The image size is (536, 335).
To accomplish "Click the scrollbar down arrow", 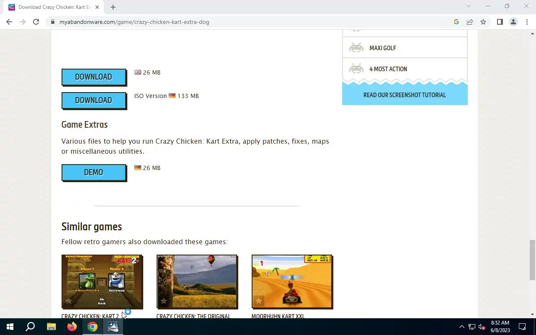I will point(532,314).
